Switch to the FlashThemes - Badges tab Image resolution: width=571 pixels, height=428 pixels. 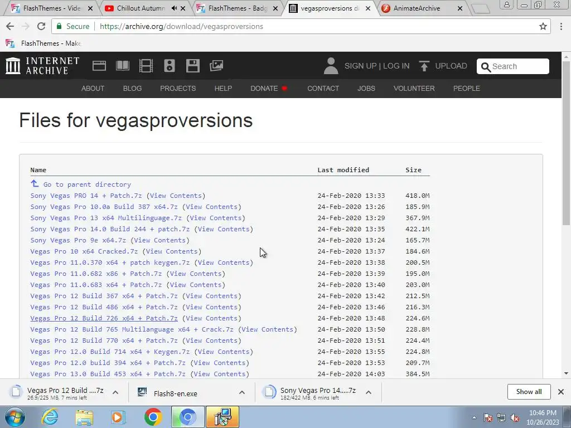pyautogui.click(x=236, y=8)
